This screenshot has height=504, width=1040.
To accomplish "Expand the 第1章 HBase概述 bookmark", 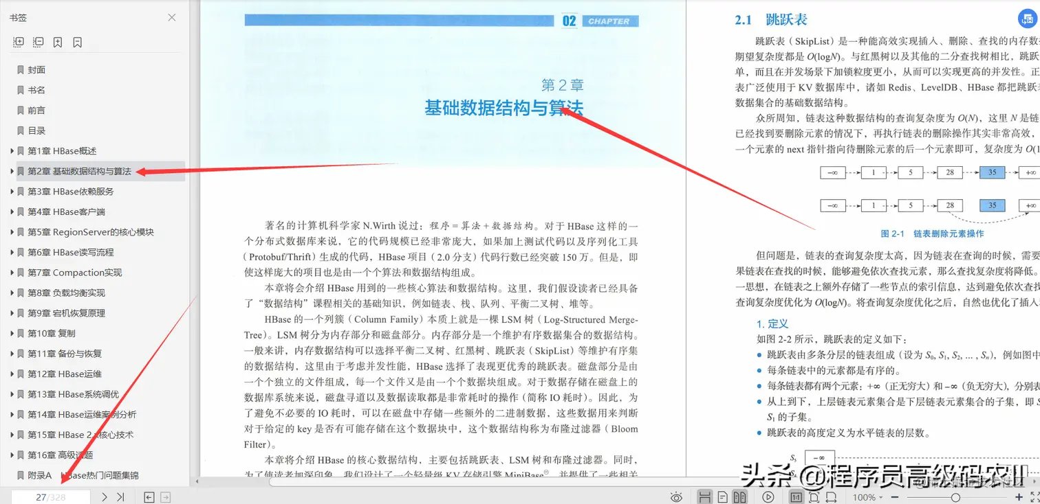I will click(10, 150).
